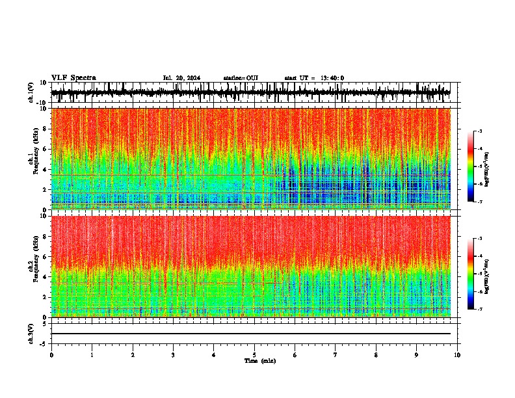Click time axis tick label "6"
This screenshot has height=398, width=515.
tap(295, 355)
